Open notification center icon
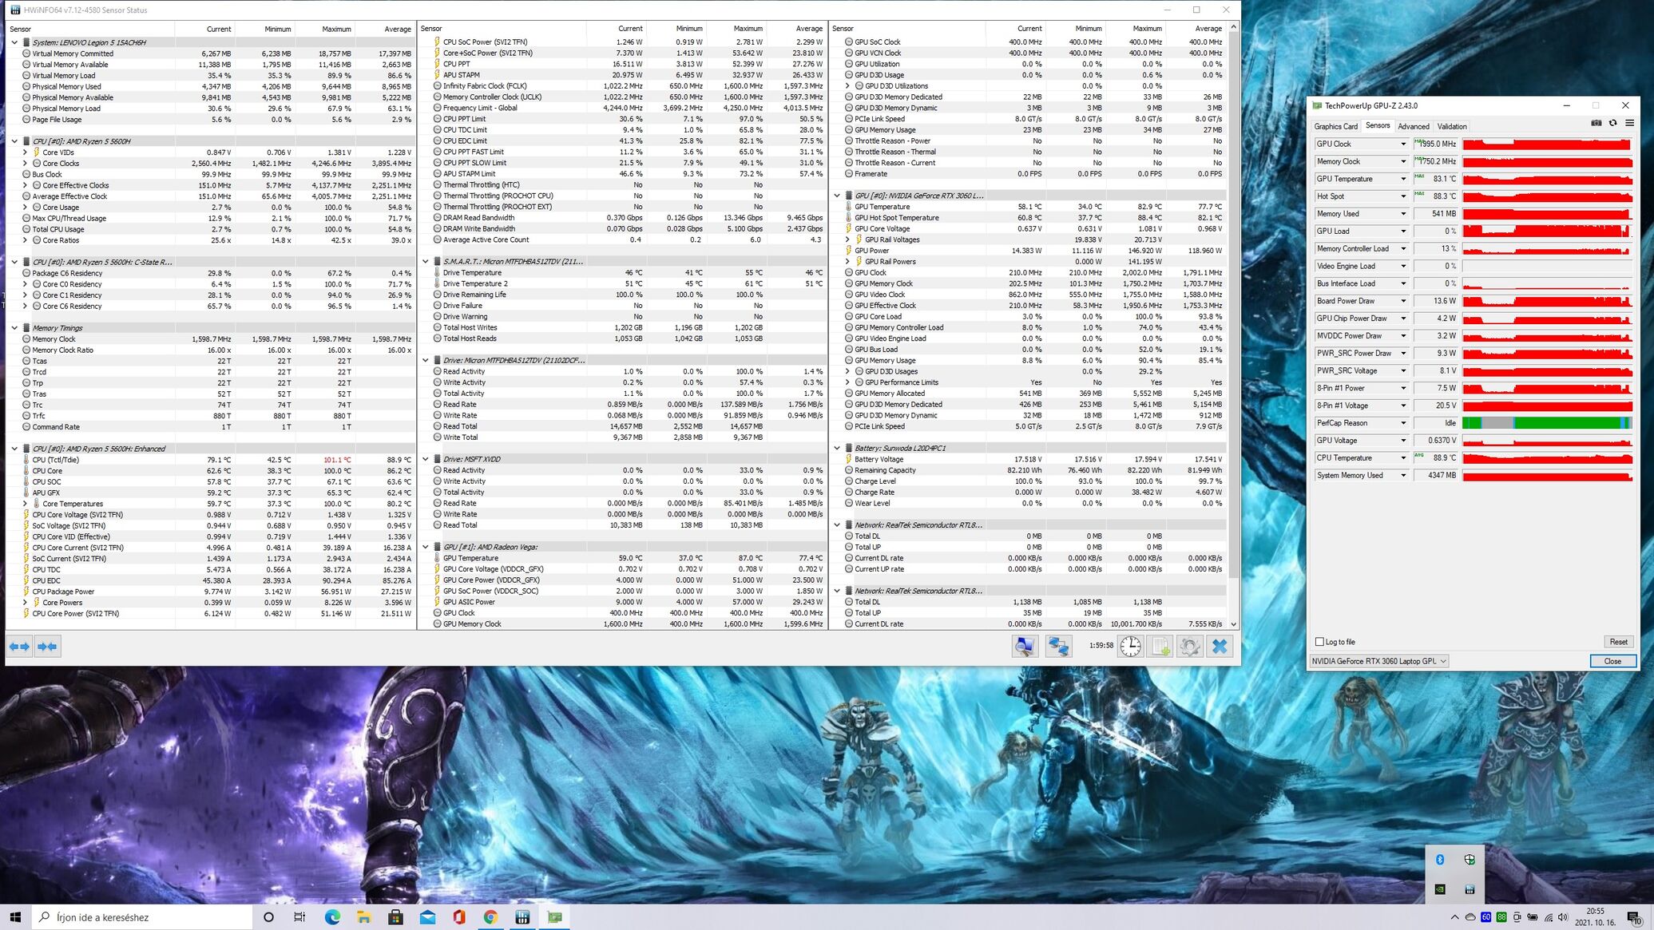The image size is (1654, 930). [1633, 917]
